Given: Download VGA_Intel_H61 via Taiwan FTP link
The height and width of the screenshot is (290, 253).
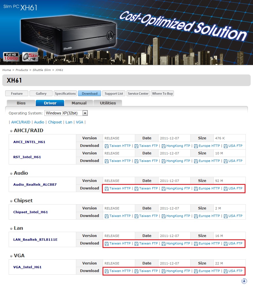Looking at the screenshot, I should [x=148, y=271].
